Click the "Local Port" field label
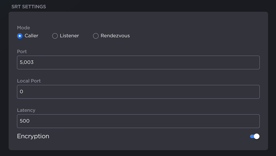Viewport: 276px width, 156px height. [29, 81]
